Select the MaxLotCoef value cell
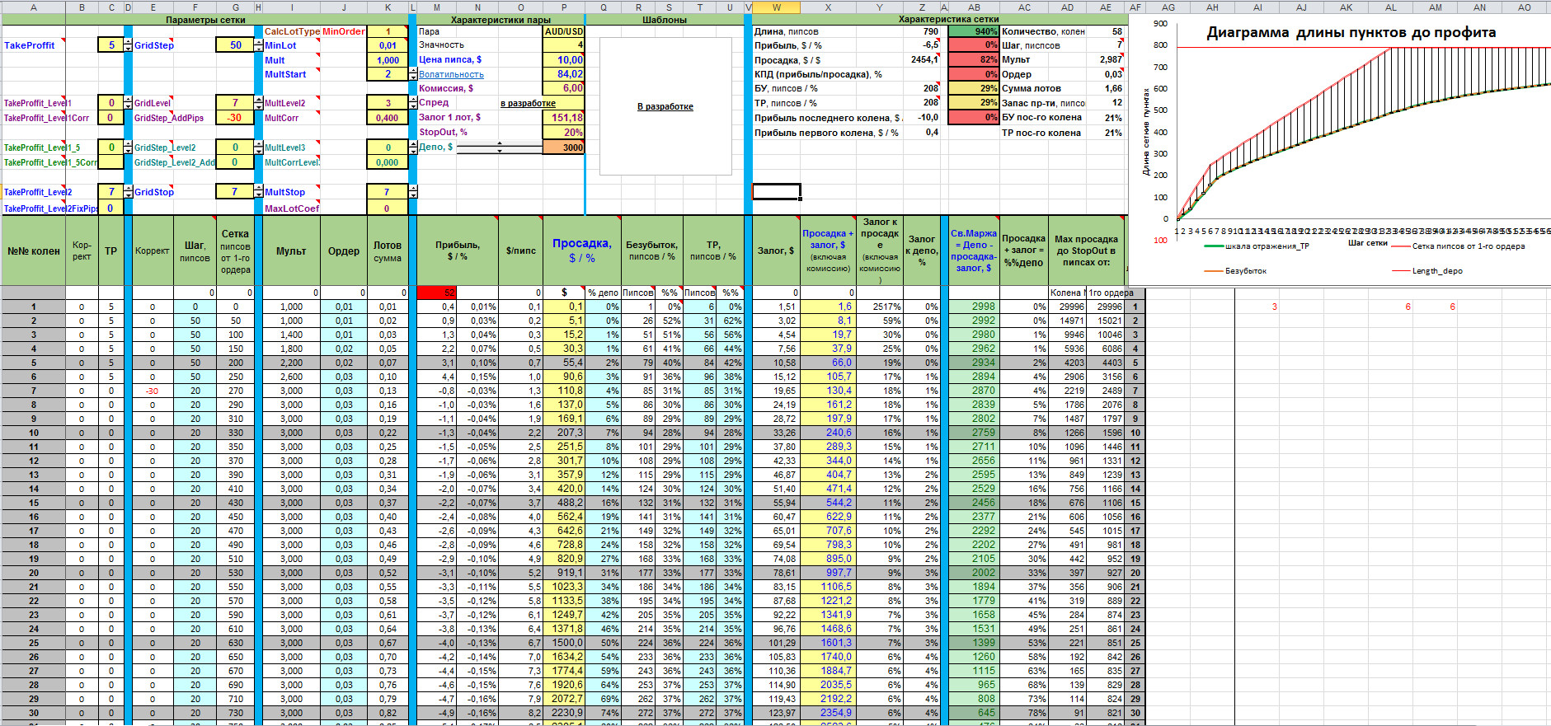This screenshot has height=726, width=1551. [x=388, y=208]
